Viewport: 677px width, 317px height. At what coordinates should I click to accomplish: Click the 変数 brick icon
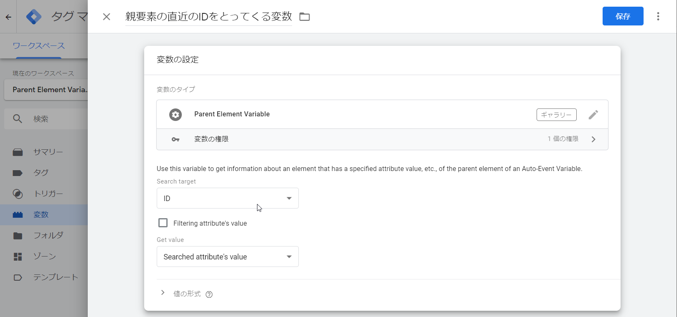[x=18, y=215]
